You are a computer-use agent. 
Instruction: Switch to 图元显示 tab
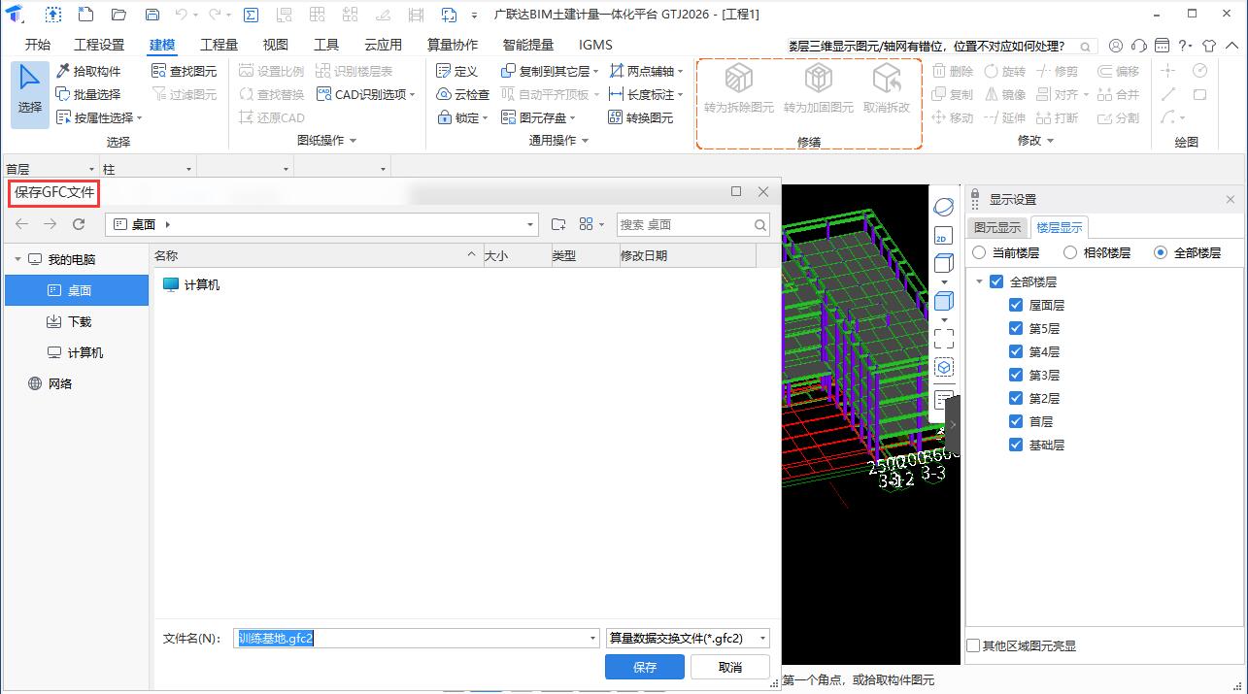pos(997,227)
